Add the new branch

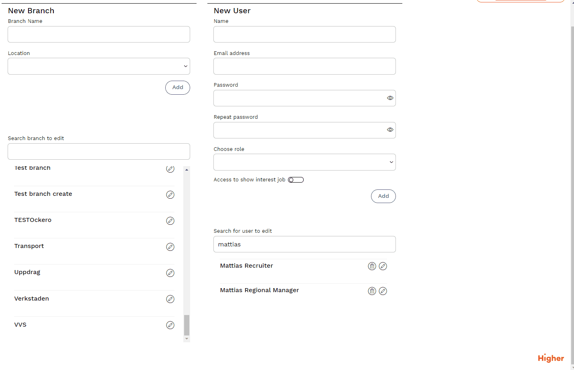177,87
